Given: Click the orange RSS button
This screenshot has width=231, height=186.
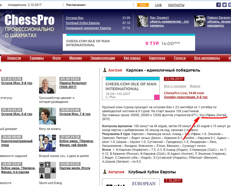Looking at the screenshot, I should (143, 5).
